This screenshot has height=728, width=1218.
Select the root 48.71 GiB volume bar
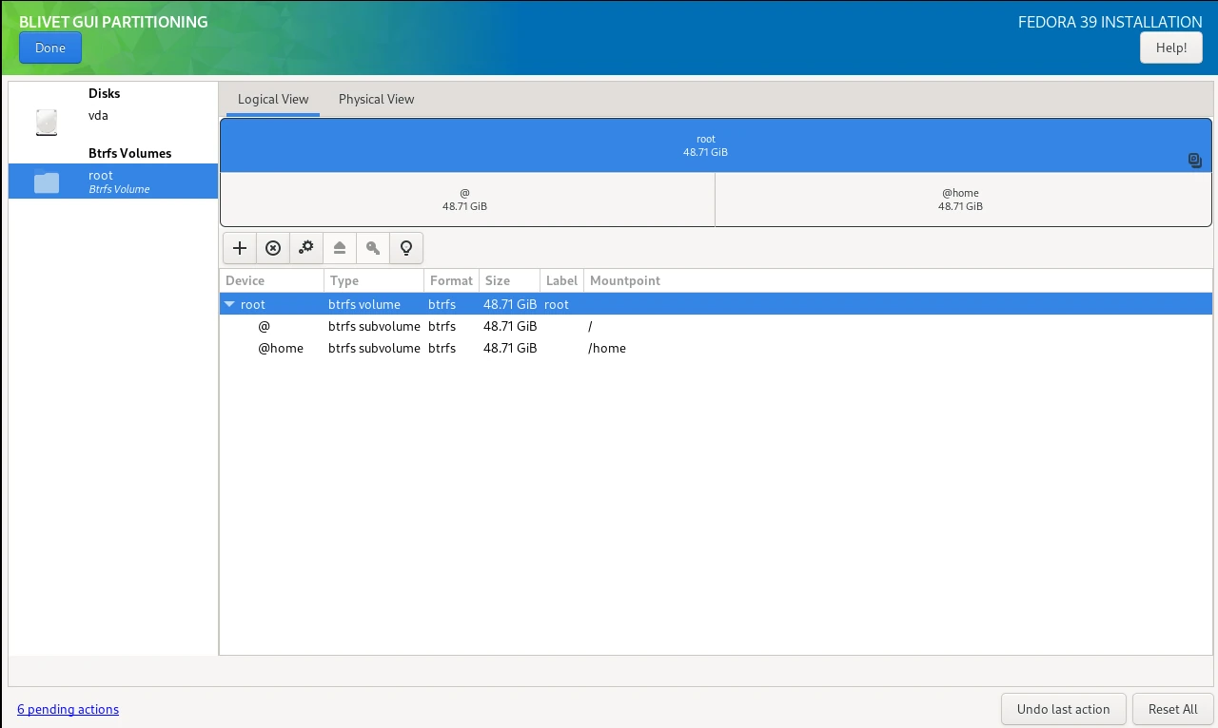coord(716,145)
